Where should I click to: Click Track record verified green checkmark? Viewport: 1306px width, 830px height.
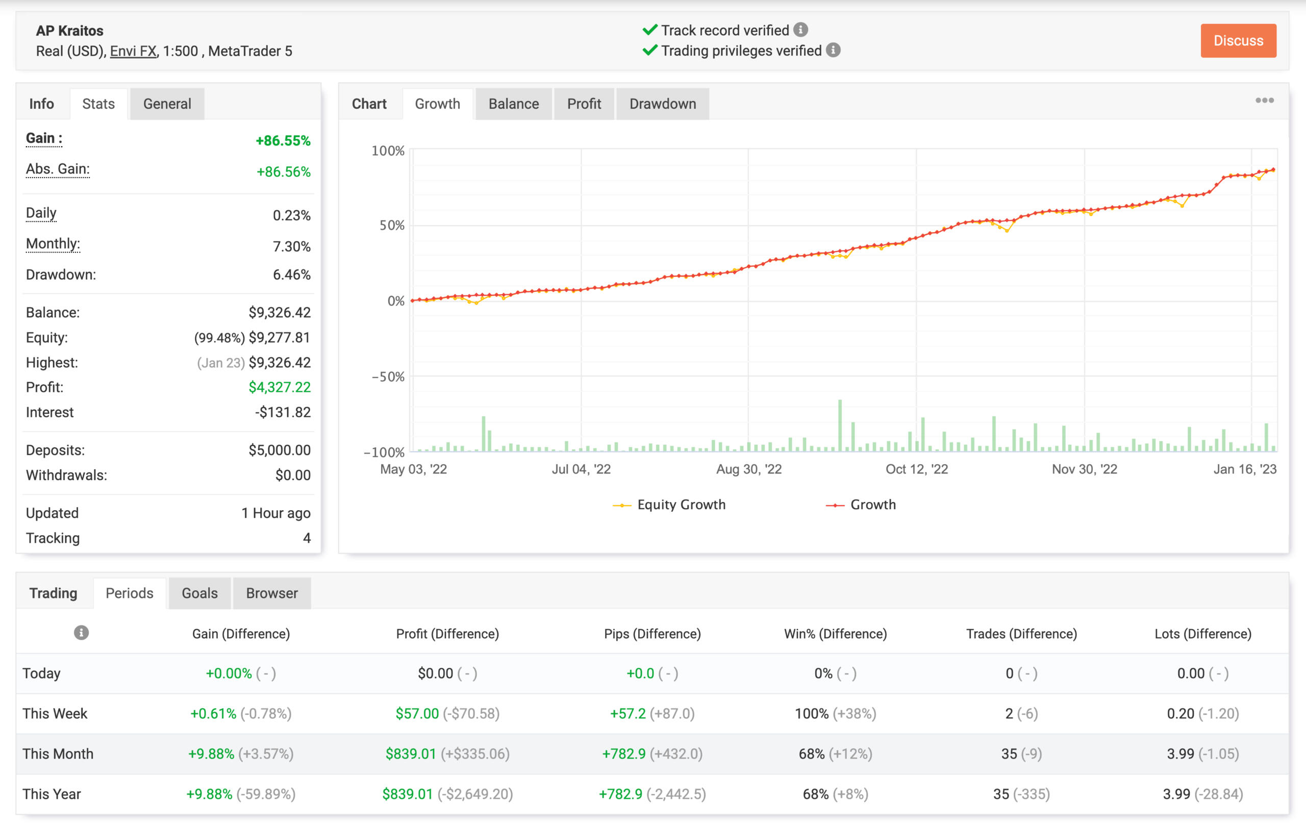point(650,30)
